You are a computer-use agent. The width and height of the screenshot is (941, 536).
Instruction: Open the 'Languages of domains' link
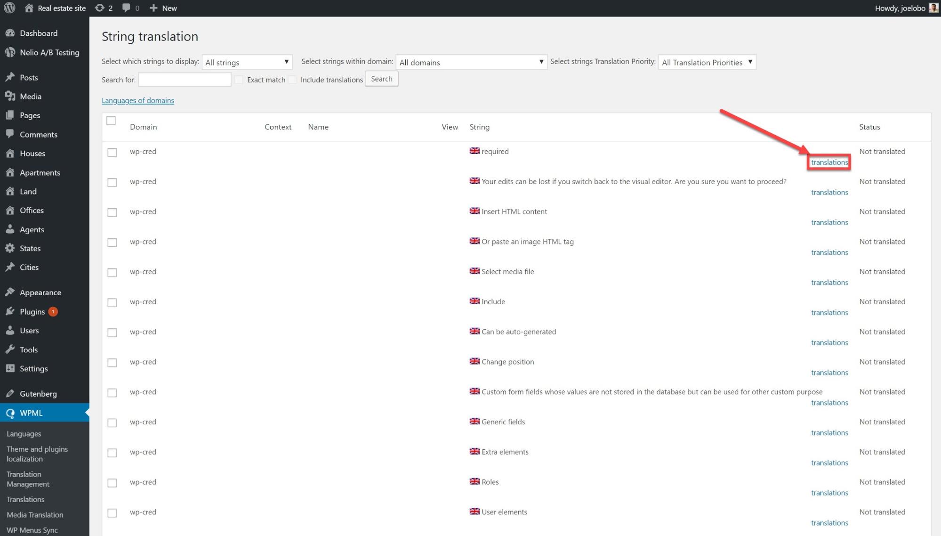pos(138,100)
